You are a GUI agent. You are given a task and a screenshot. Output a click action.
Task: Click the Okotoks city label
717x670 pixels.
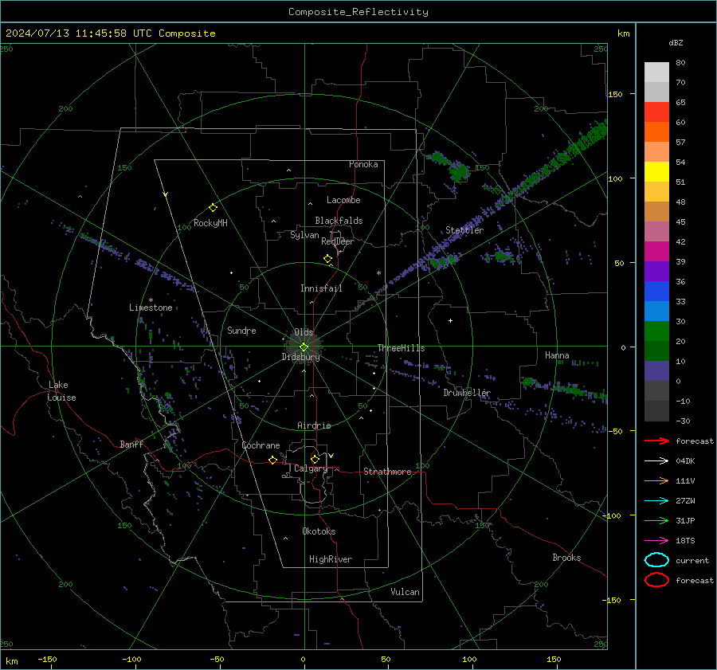[319, 531]
